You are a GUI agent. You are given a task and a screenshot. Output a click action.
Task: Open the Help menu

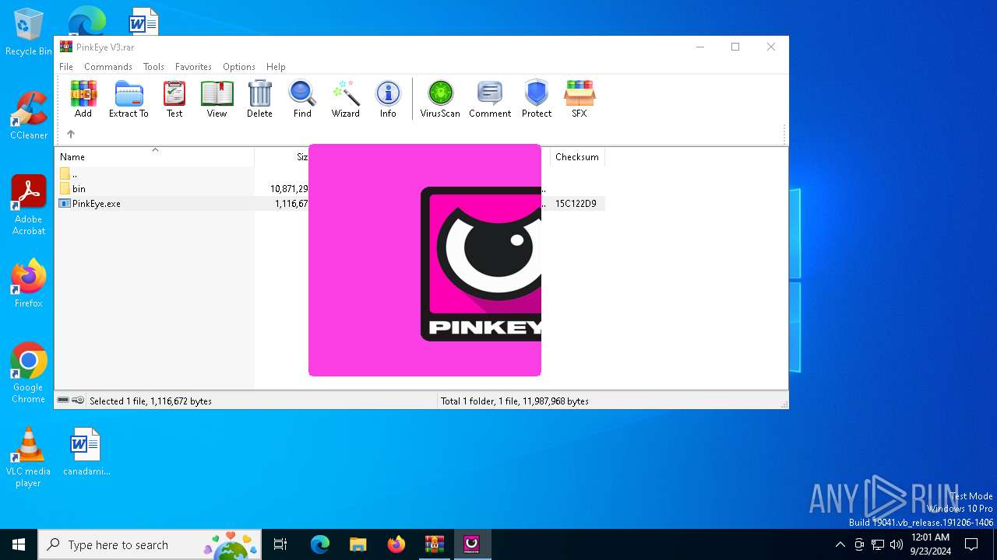coord(276,67)
